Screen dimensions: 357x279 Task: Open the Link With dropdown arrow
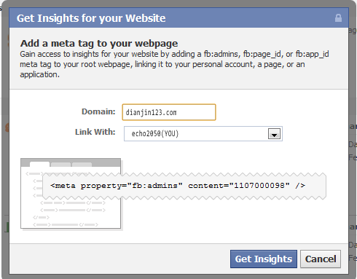pyautogui.click(x=274, y=134)
